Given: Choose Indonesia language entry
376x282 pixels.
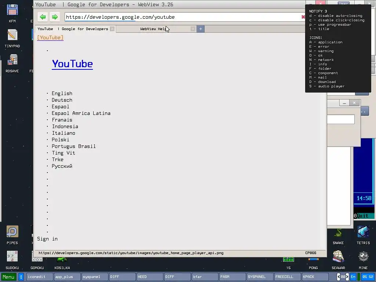Looking at the screenshot, I should 65,126.
